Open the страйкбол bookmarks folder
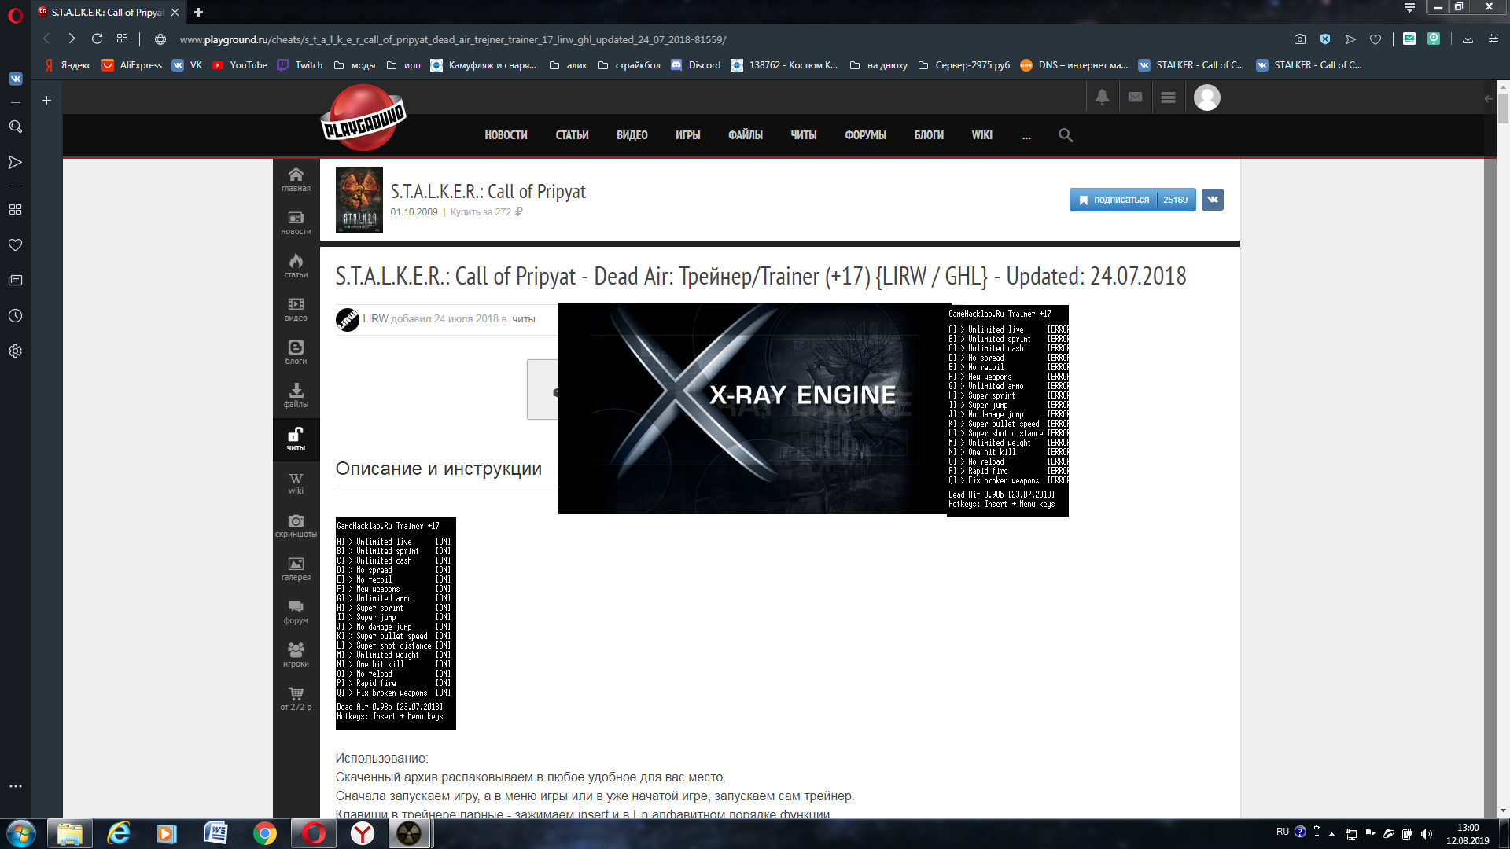Viewport: 1510px width, 849px height. click(629, 65)
